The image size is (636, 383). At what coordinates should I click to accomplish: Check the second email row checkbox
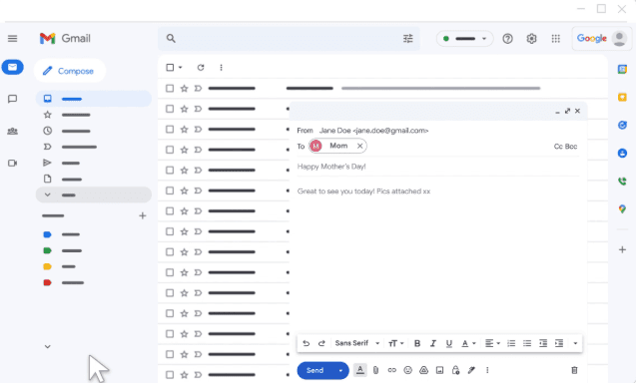coord(170,109)
